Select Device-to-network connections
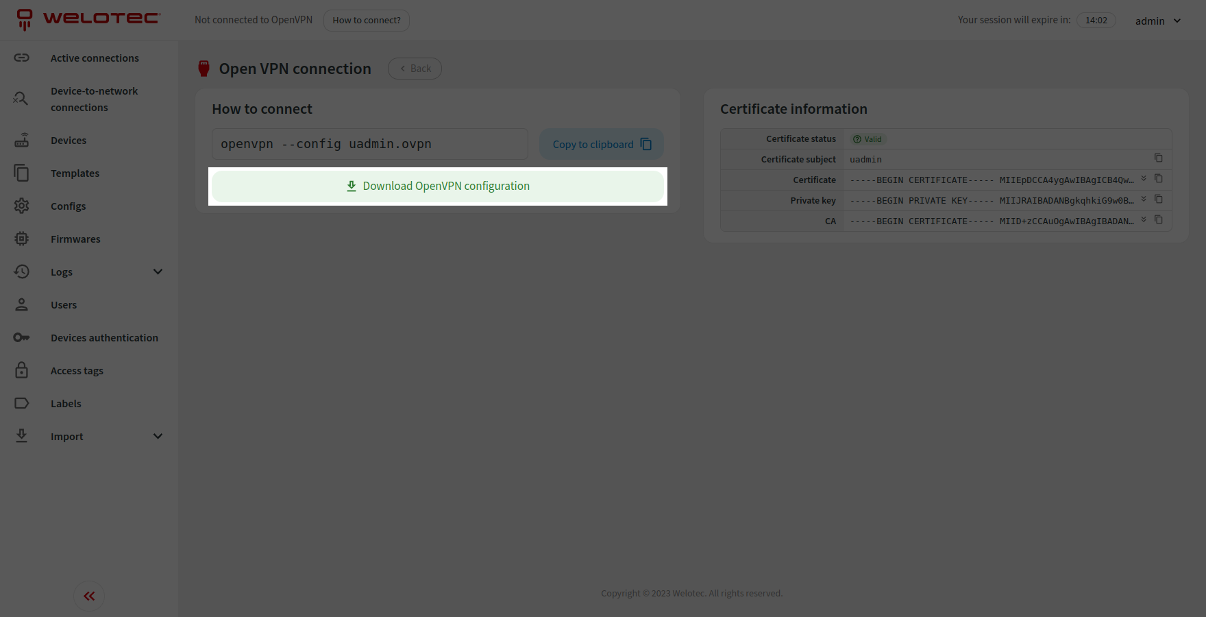 click(21, 99)
